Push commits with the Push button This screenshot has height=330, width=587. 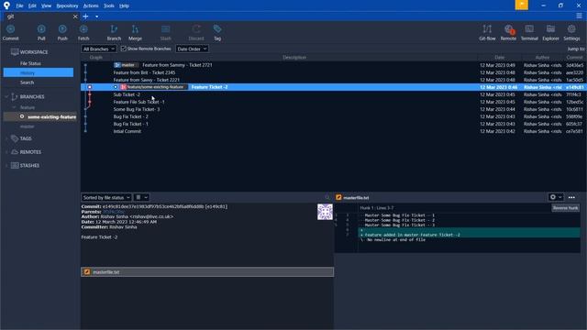pos(62,33)
